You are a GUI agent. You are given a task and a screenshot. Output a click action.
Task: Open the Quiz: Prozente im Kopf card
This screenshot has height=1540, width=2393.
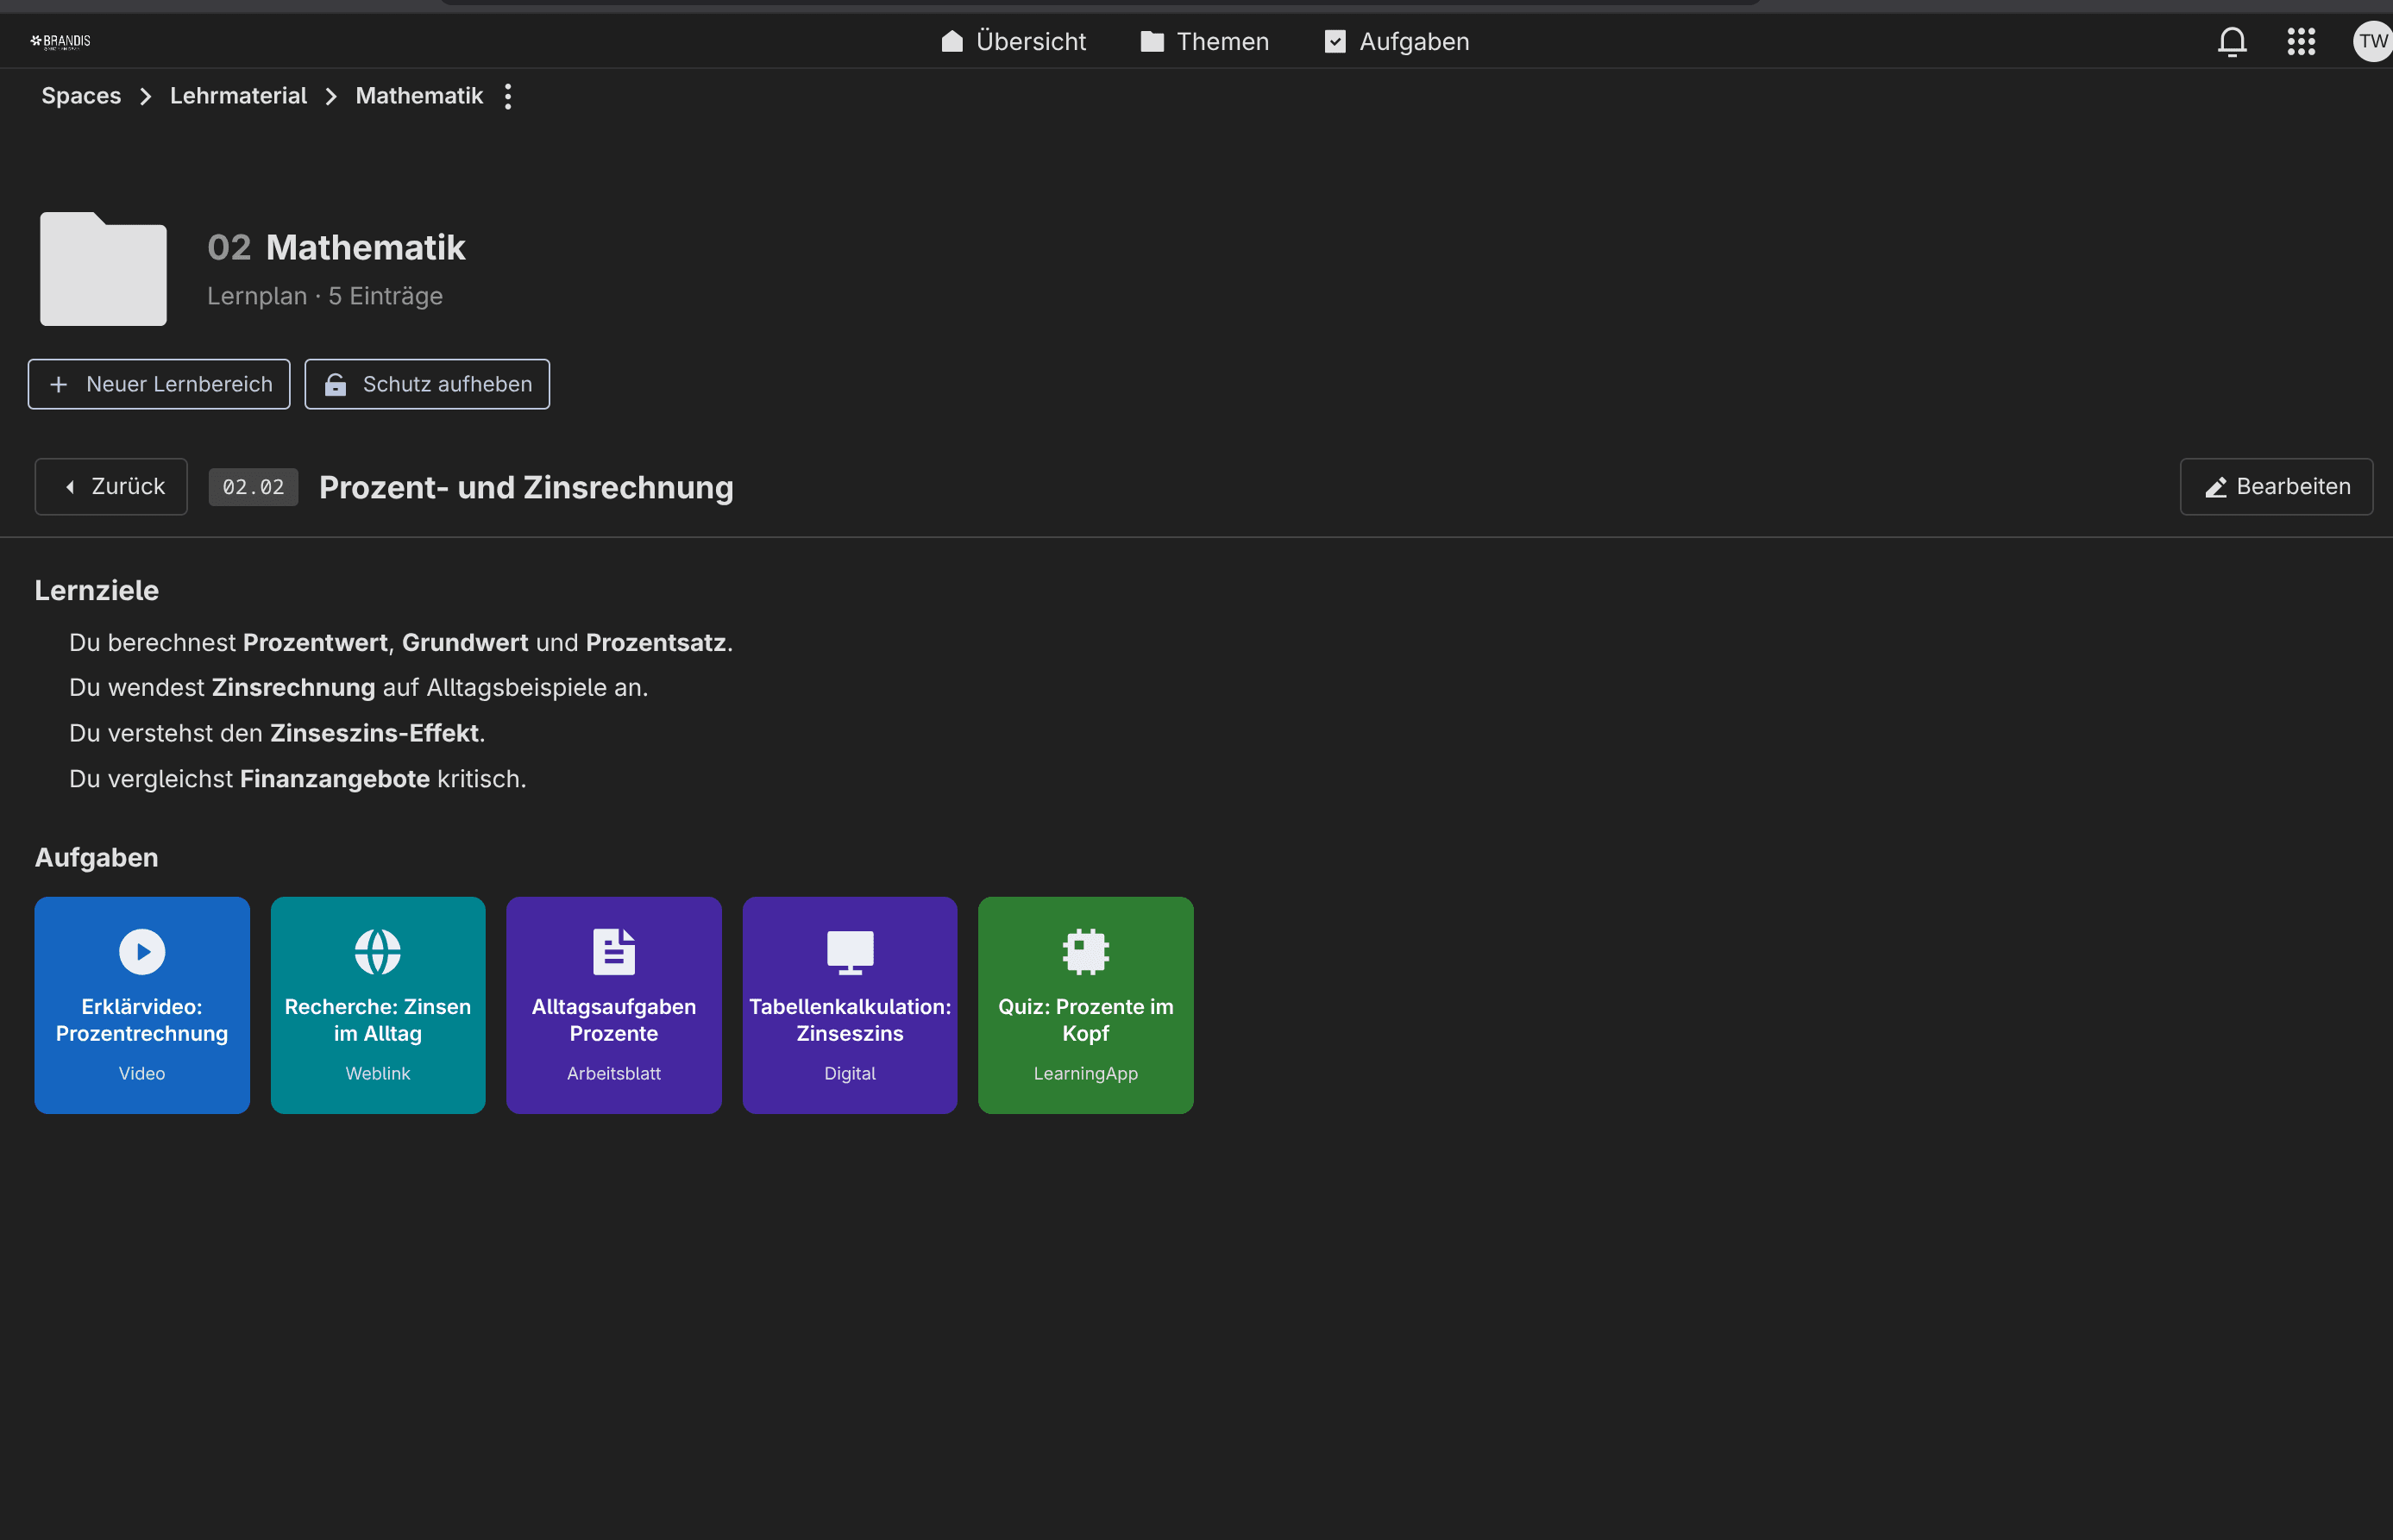point(1085,1005)
